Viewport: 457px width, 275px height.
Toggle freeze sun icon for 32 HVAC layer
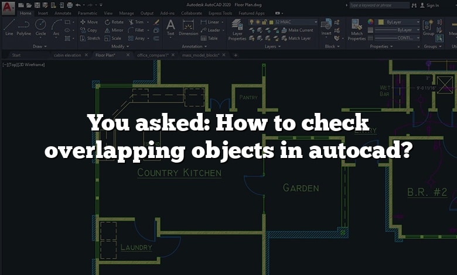coord(258,22)
